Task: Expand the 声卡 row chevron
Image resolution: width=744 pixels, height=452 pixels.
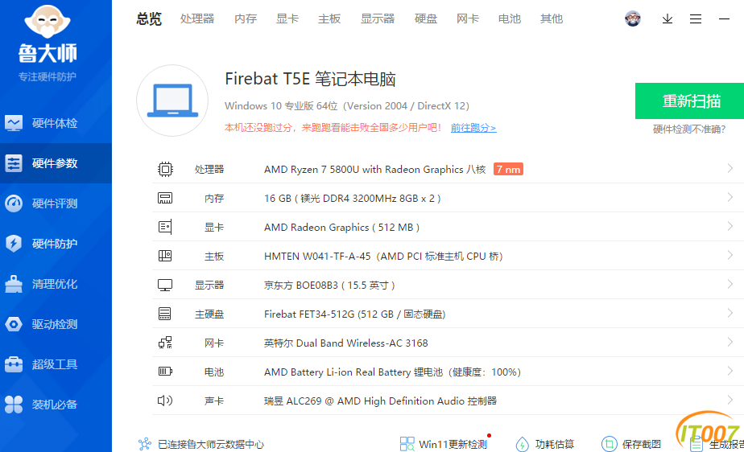Action: [730, 400]
